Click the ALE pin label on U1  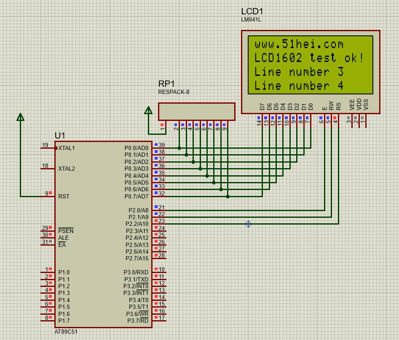(x=63, y=238)
